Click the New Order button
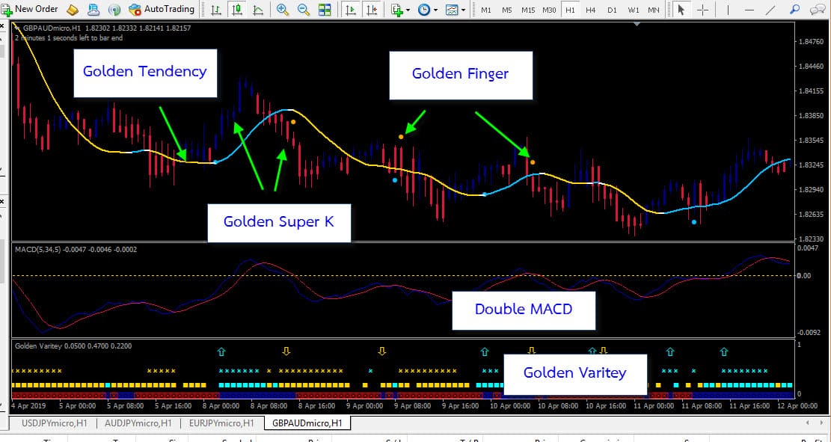831x442 pixels. click(30, 9)
